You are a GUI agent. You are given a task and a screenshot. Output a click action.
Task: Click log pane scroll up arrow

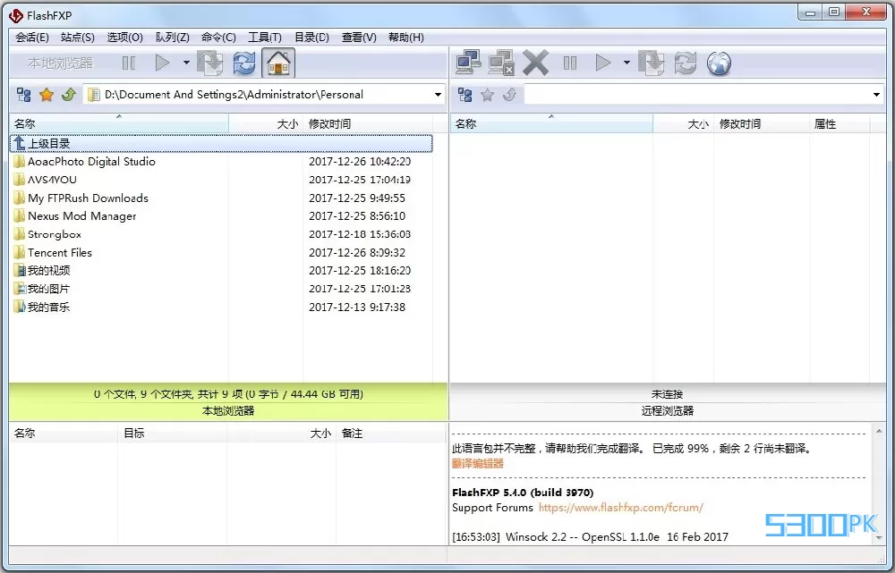coord(879,432)
